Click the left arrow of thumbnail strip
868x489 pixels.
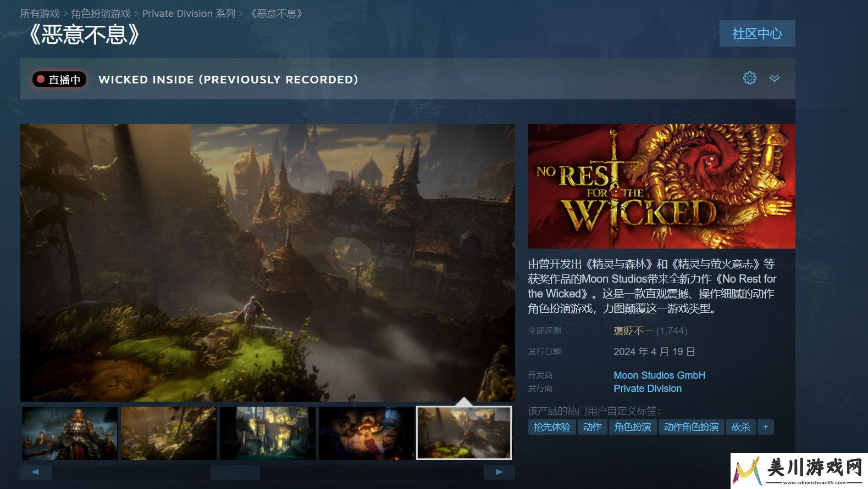tap(36, 472)
